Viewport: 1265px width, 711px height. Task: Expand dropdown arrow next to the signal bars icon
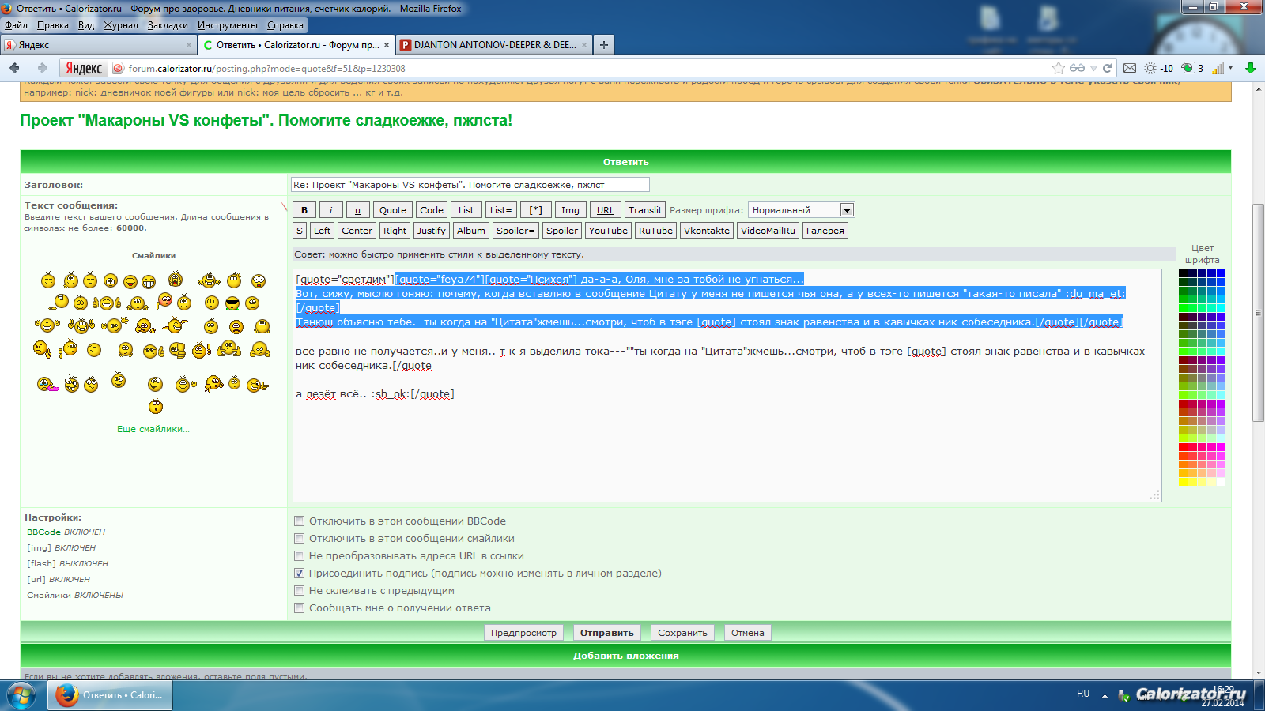click(x=1230, y=68)
